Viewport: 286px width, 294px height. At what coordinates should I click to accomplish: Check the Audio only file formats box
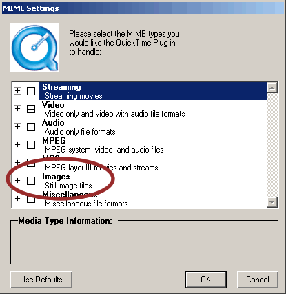click(31, 127)
